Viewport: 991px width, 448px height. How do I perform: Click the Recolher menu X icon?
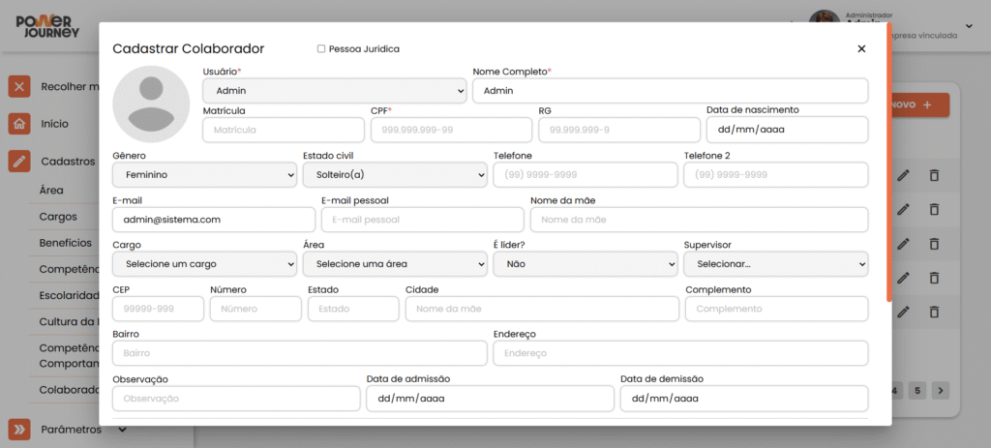[x=19, y=86]
